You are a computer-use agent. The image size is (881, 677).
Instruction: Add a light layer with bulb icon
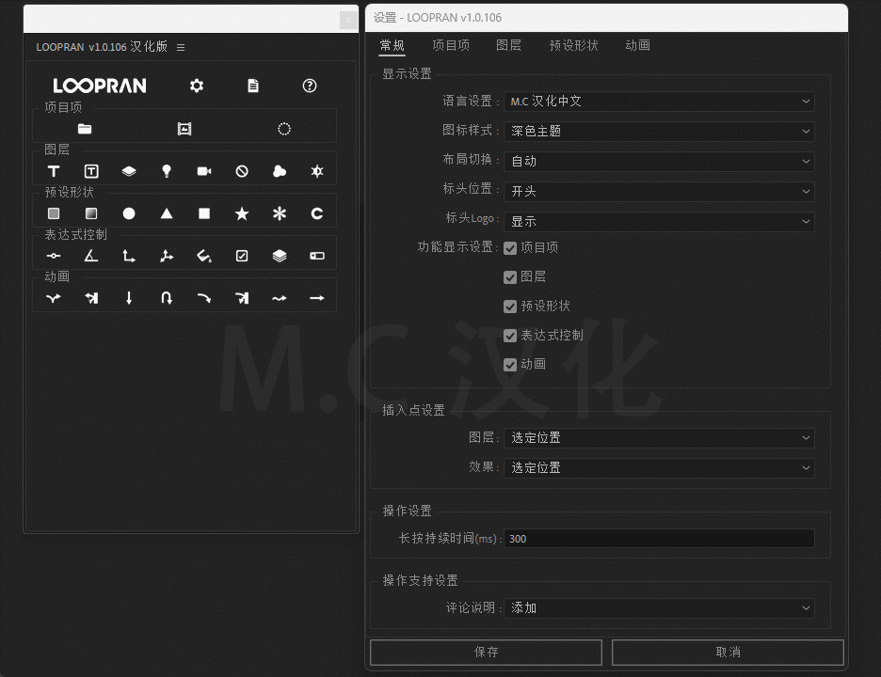coord(167,171)
